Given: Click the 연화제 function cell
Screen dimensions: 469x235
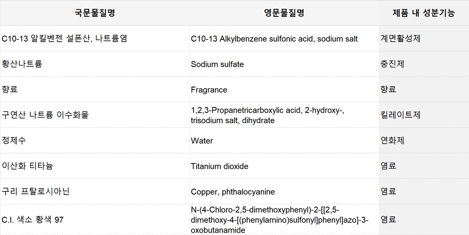Looking at the screenshot, I should pyautogui.click(x=424, y=140).
